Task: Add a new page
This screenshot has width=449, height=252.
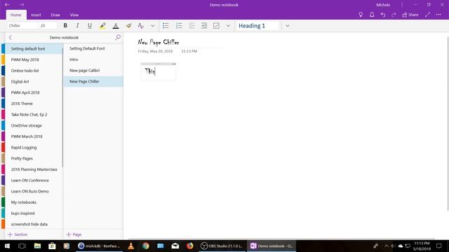Action: pos(74,234)
